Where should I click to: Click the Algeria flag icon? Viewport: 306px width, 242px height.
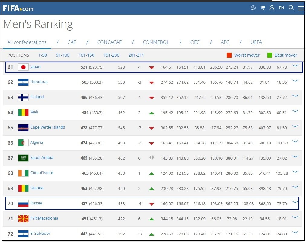pyautogui.click(x=23, y=143)
